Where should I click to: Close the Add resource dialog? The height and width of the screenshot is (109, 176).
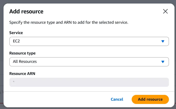coord(165,11)
